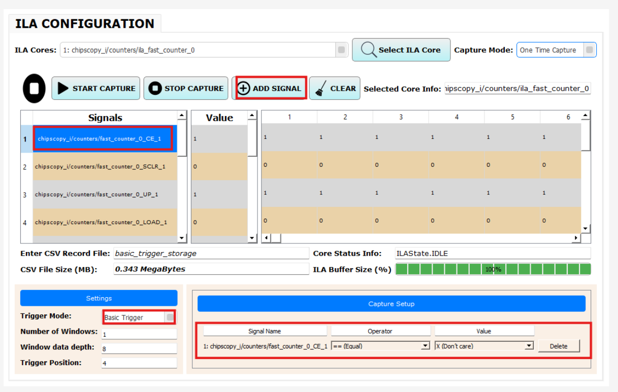
Task: Click the Signals column header
Action: pos(105,118)
